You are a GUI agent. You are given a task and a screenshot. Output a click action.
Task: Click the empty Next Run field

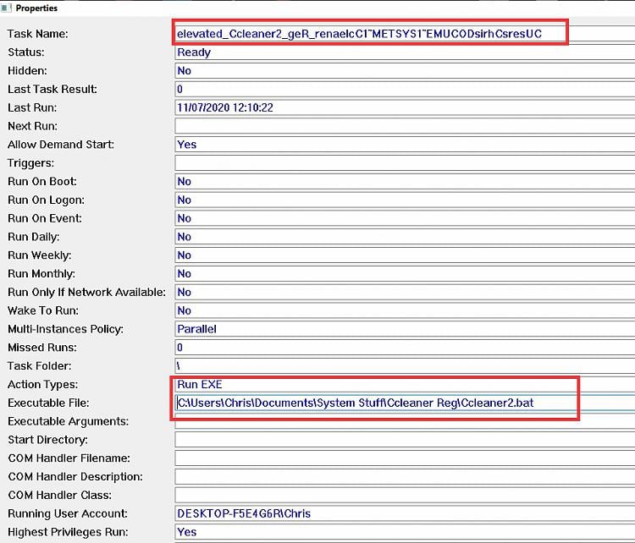point(405,126)
